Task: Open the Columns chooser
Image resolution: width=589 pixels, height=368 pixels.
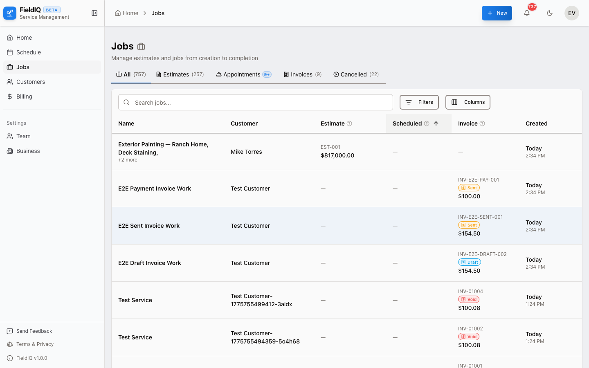Action: pos(468,102)
